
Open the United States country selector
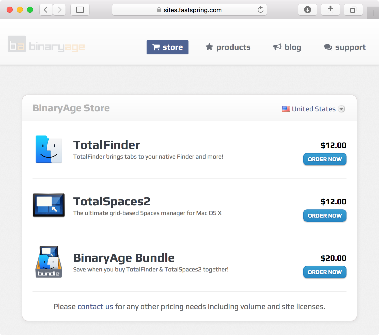point(313,109)
